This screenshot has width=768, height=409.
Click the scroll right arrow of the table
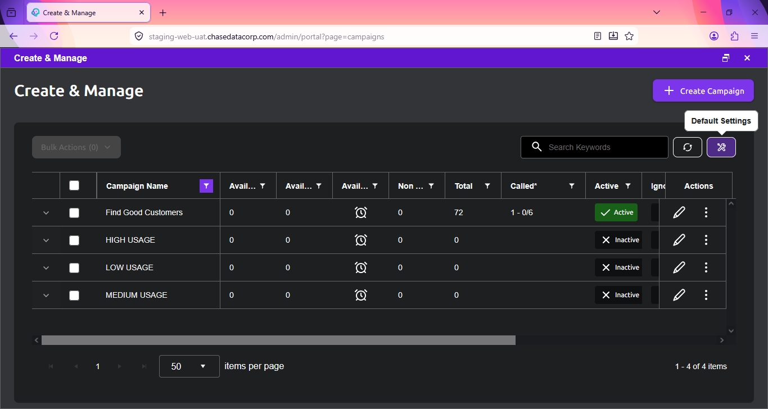click(722, 340)
